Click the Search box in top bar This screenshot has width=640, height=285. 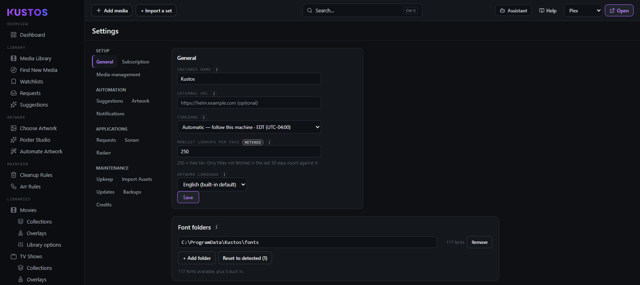362,10
